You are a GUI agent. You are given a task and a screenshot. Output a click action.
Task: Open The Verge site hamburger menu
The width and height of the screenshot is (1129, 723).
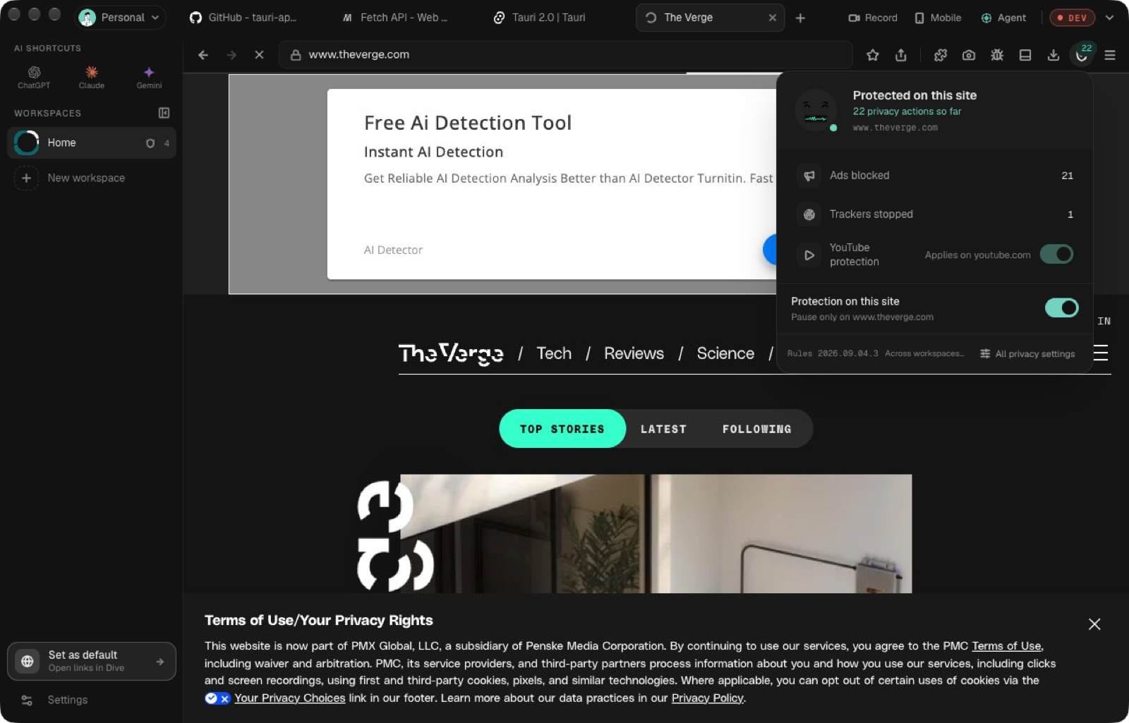click(1101, 353)
